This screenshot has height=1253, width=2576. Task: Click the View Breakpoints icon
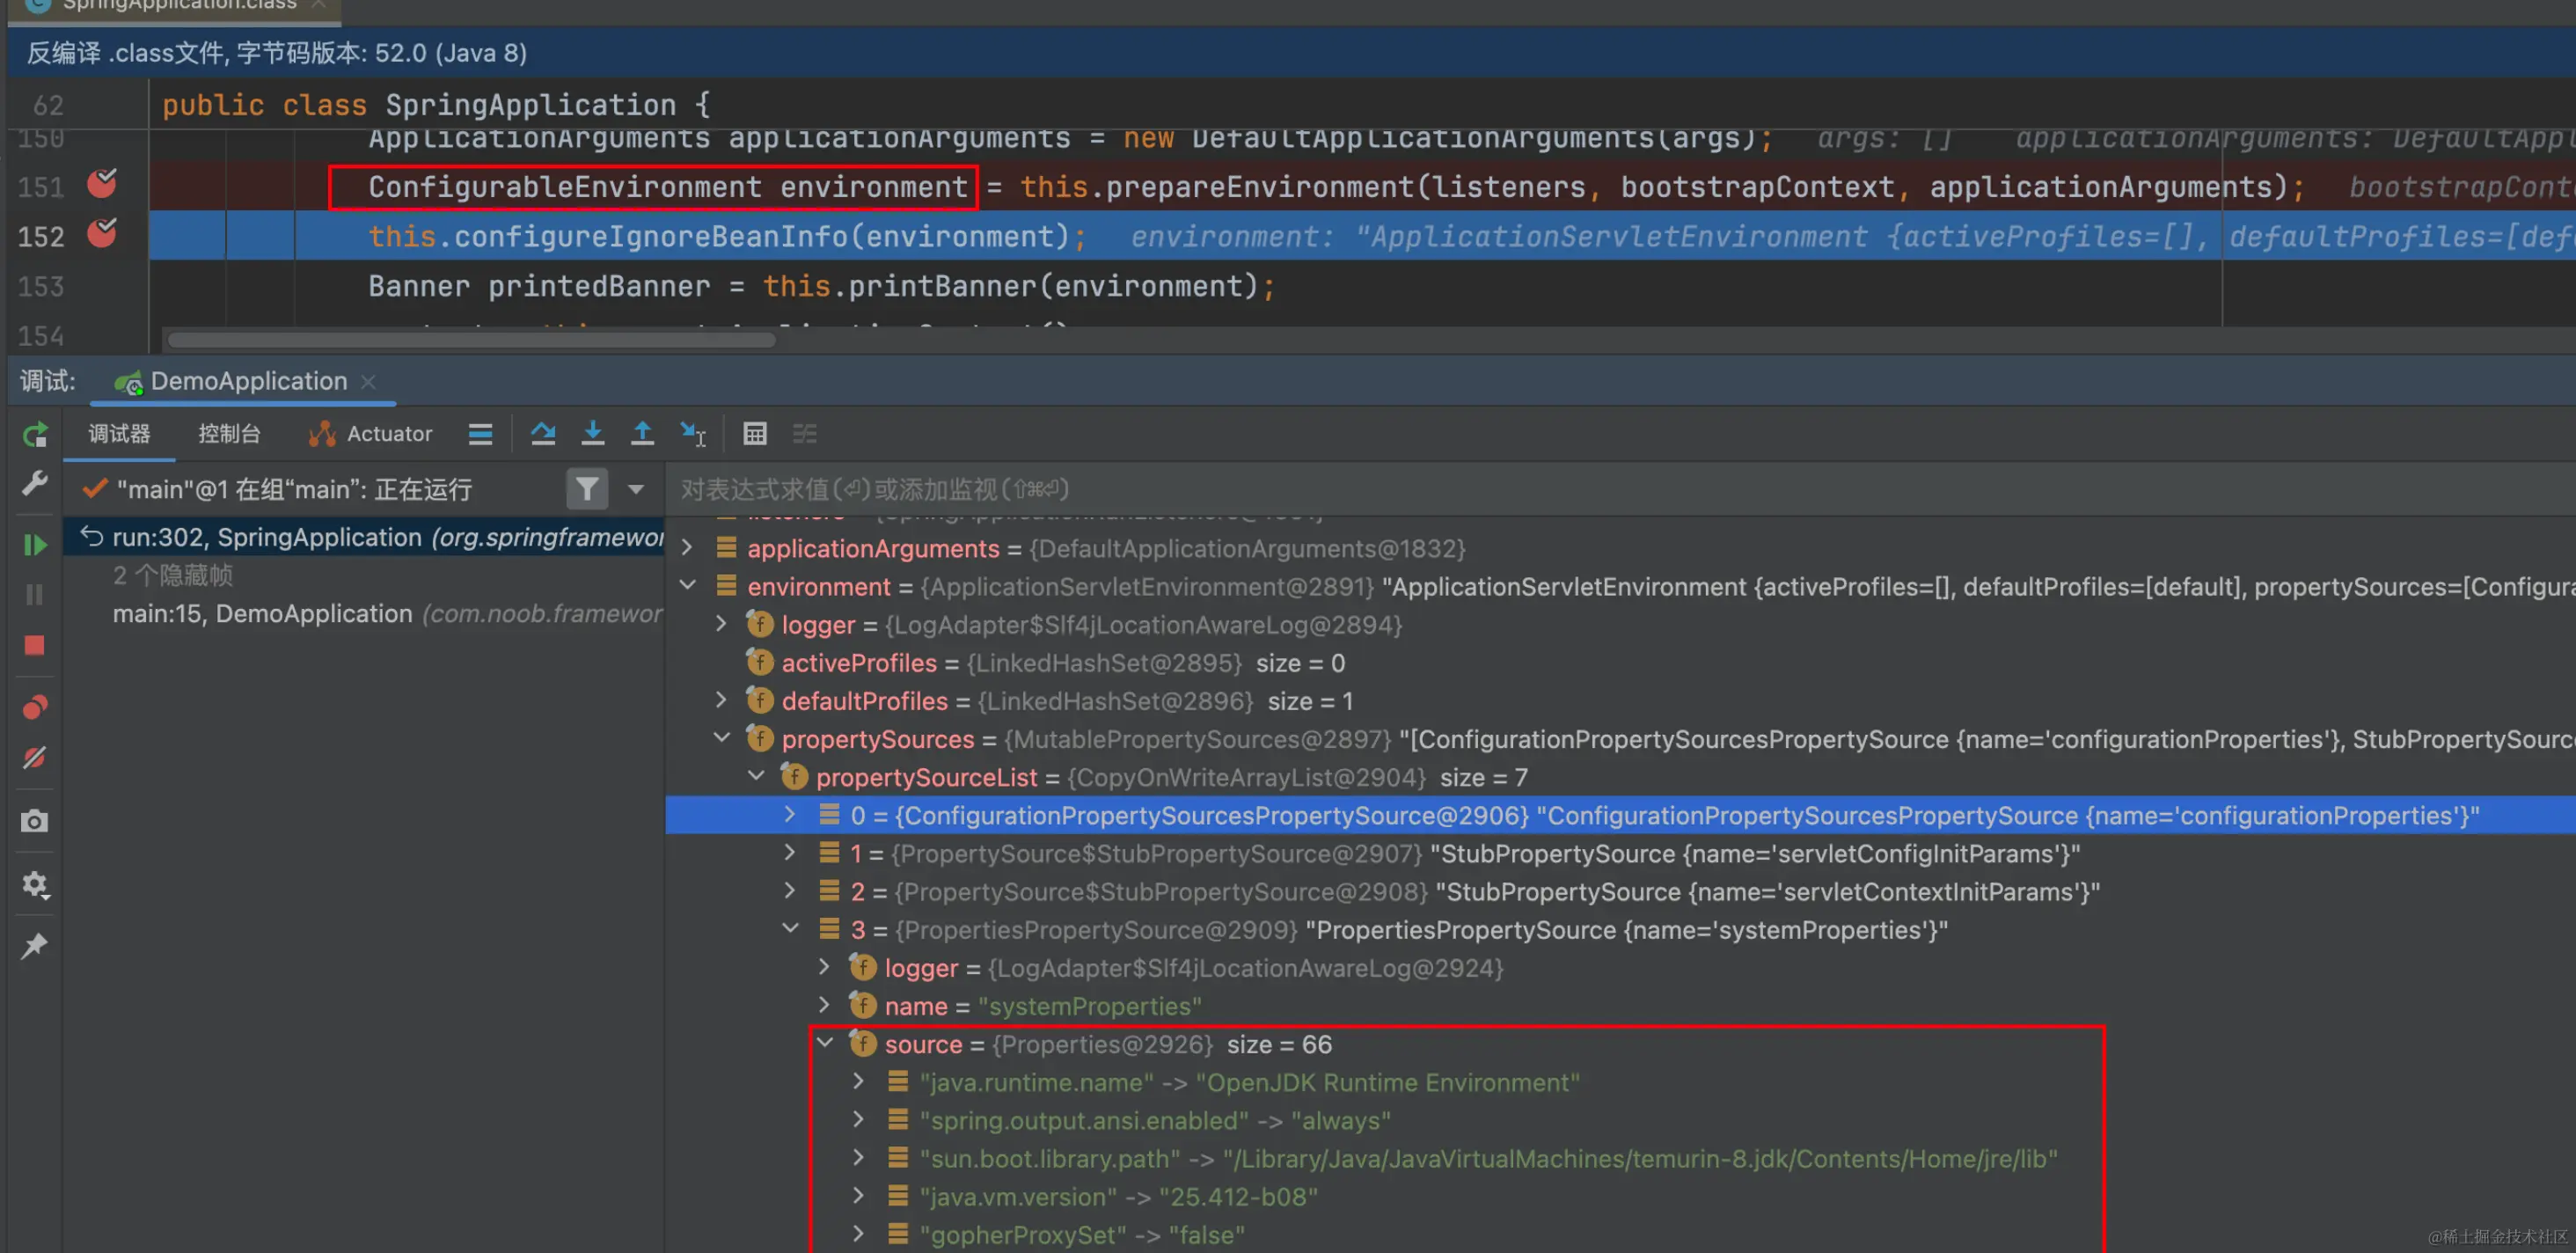tap(35, 708)
